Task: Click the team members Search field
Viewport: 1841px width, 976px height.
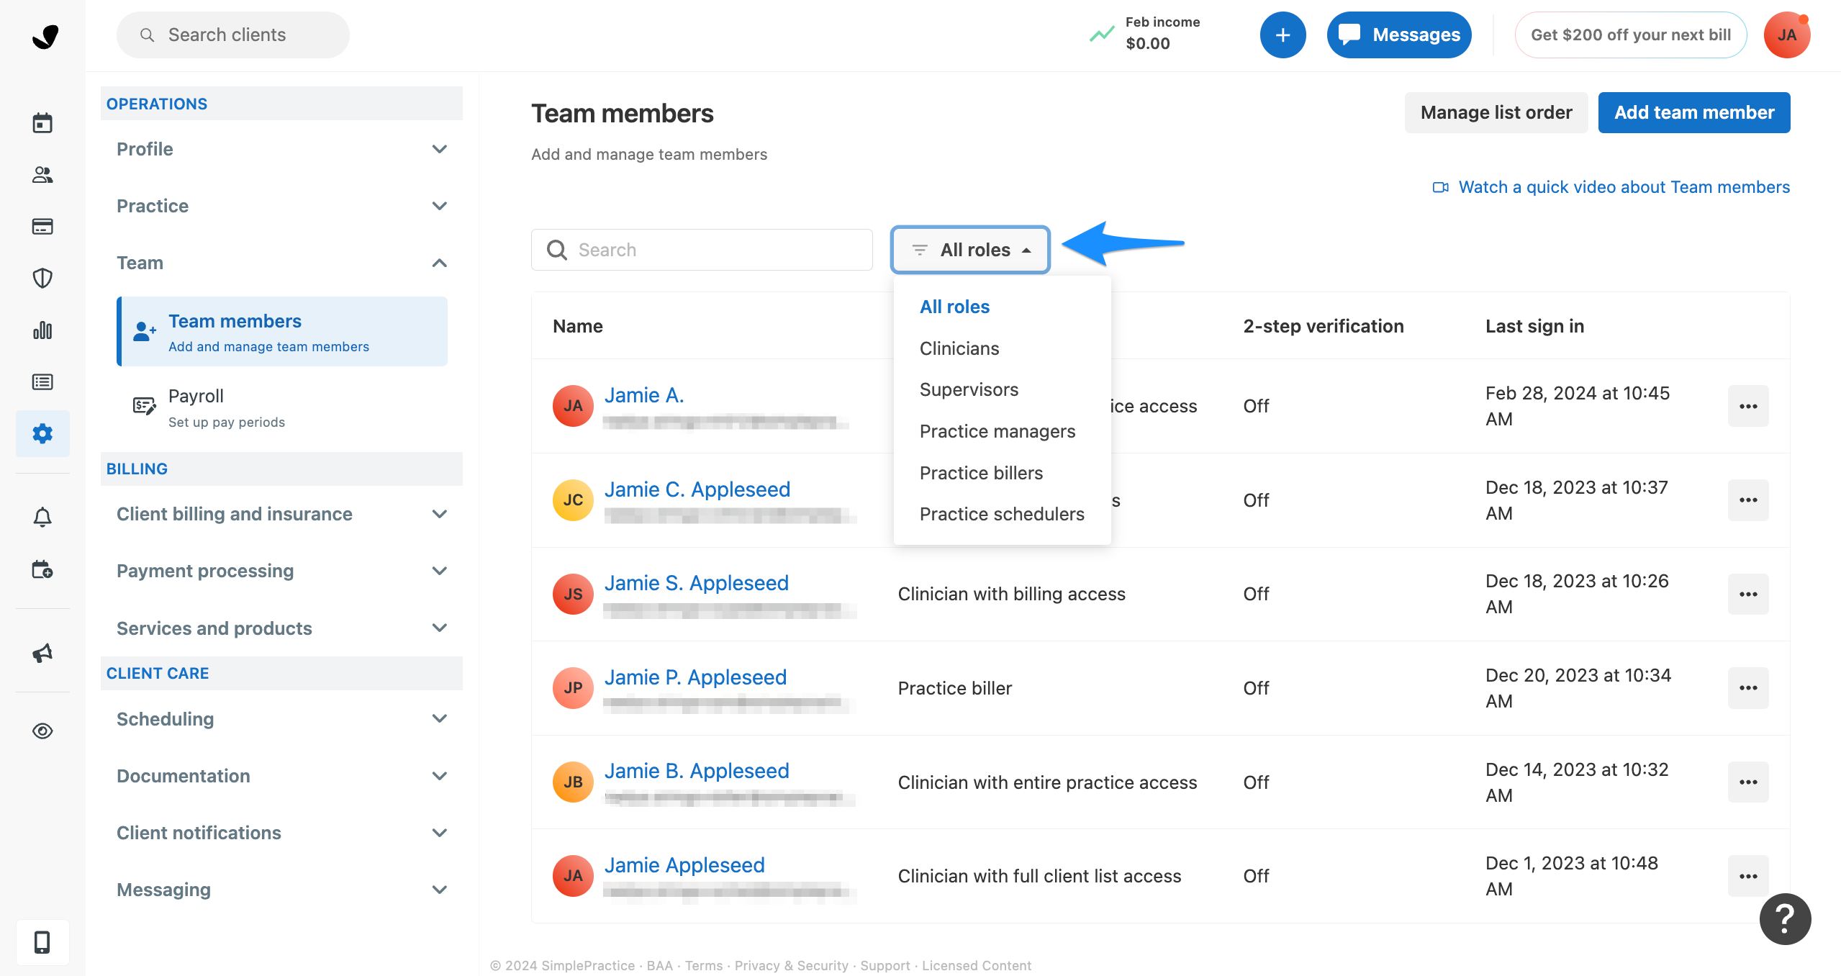Action: [x=702, y=250]
